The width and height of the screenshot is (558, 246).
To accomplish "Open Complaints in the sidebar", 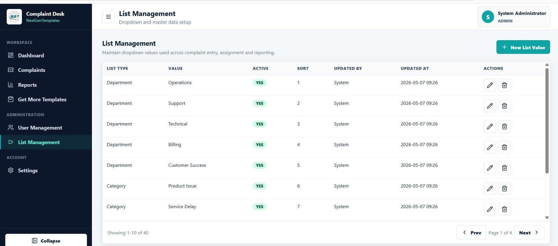I will (x=46, y=70).
